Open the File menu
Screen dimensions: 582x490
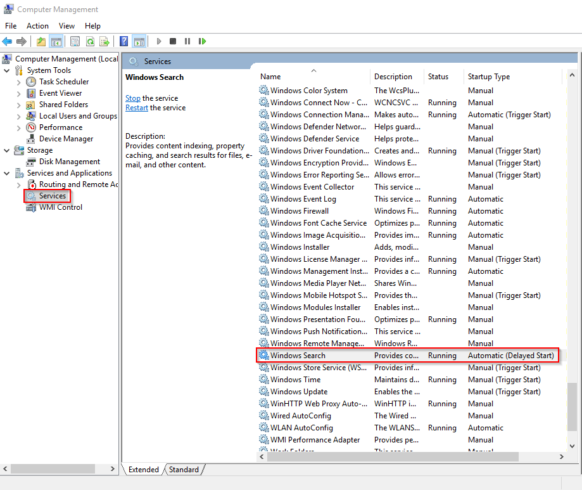click(x=11, y=25)
